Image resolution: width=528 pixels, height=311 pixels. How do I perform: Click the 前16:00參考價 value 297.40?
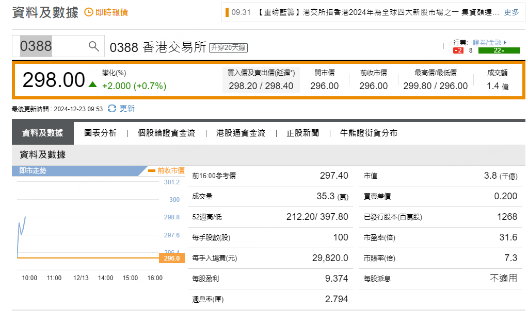click(x=334, y=175)
